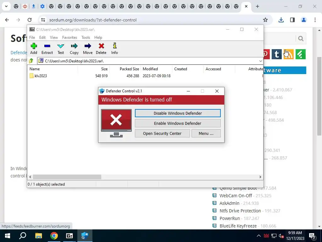
Task: Open File Explorer from the taskbar
Action: pos(38,236)
